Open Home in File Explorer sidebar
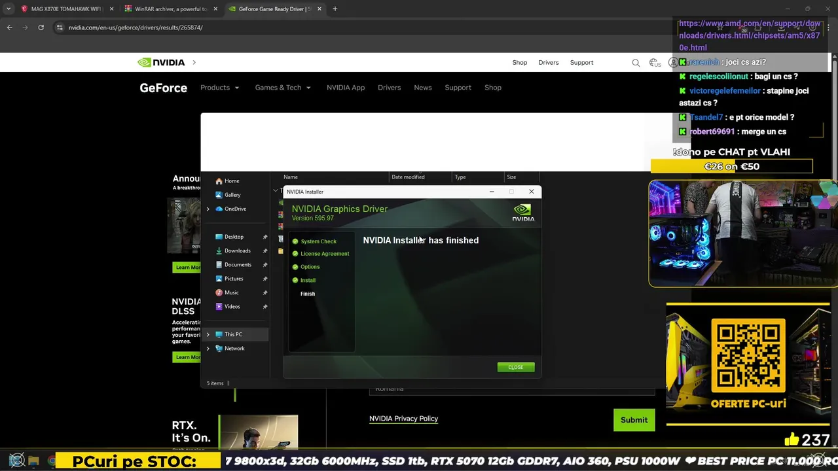838x471 pixels. click(x=227, y=181)
